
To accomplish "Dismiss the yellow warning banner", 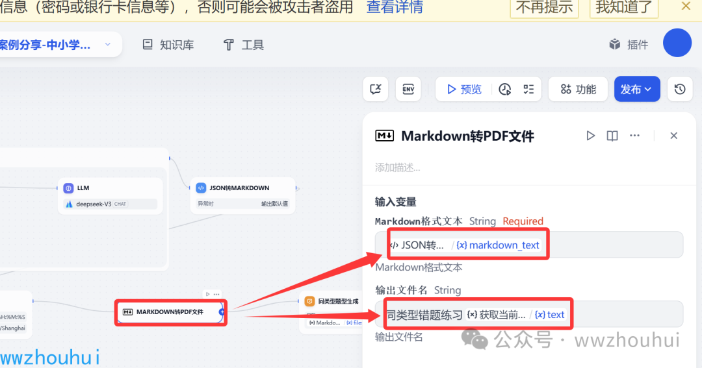I will click(x=686, y=6).
